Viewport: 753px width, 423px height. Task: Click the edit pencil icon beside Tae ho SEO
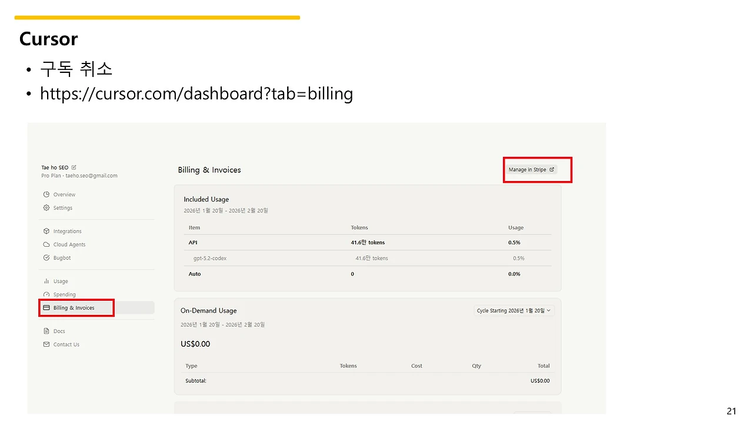pyautogui.click(x=74, y=167)
